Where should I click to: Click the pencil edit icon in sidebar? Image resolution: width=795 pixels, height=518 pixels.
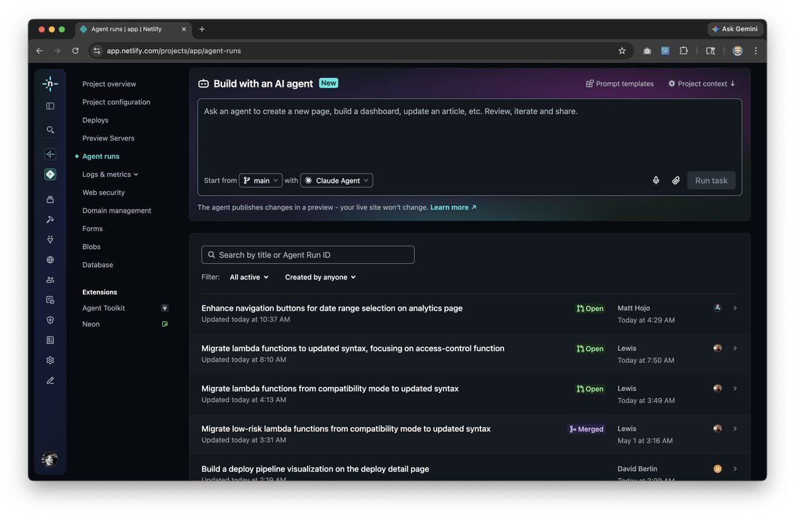50,380
